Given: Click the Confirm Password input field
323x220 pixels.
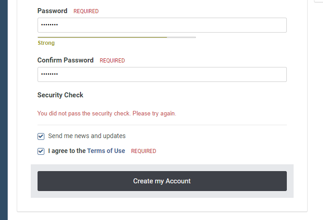Looking at the screenshot, I should (162, 74).
